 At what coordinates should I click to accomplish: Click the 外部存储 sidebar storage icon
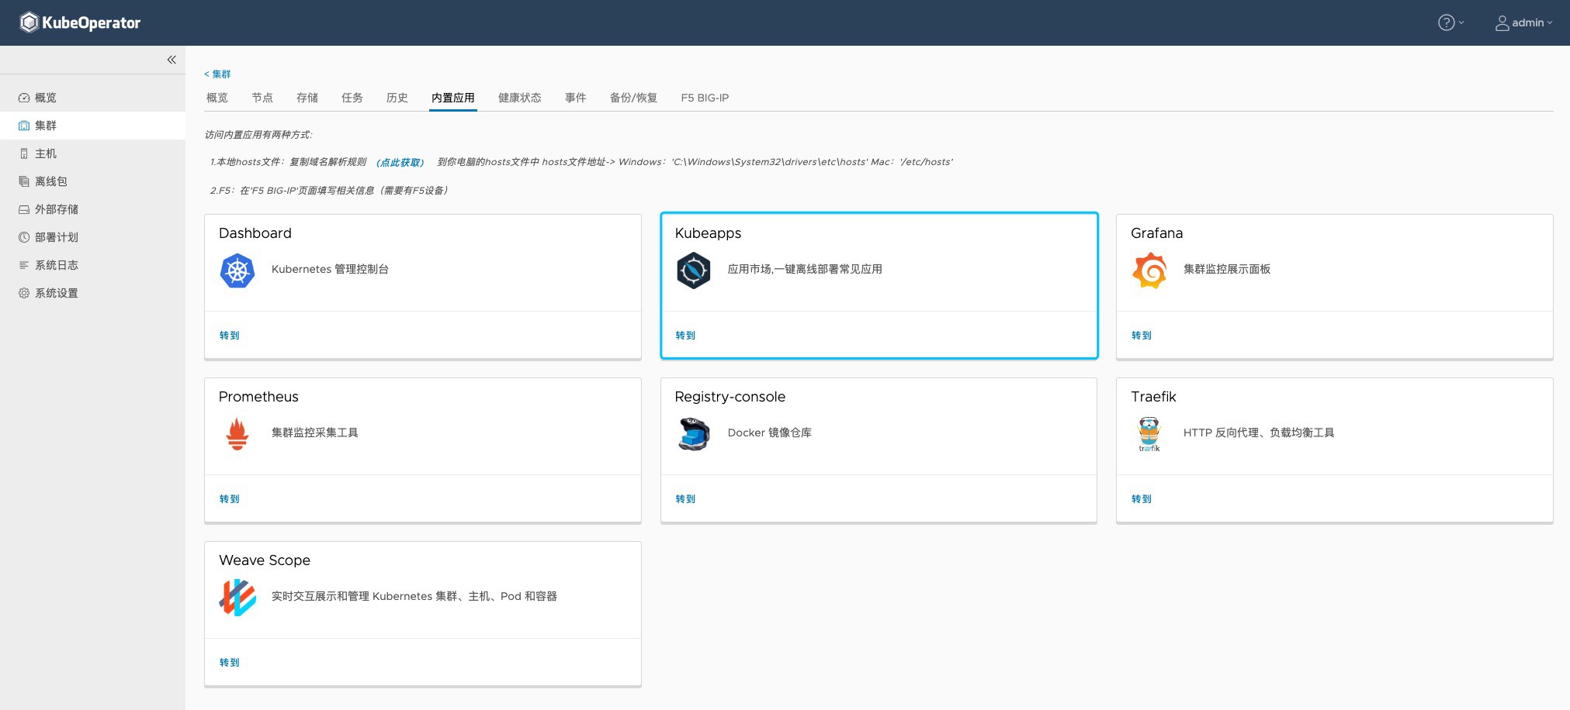tap(24, 209)
